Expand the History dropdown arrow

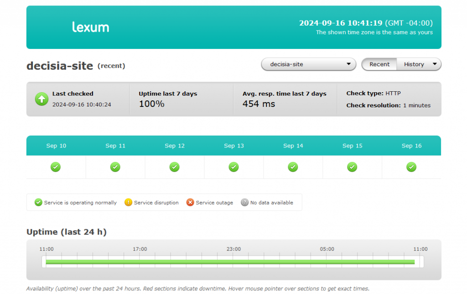[x=434, y=64]
